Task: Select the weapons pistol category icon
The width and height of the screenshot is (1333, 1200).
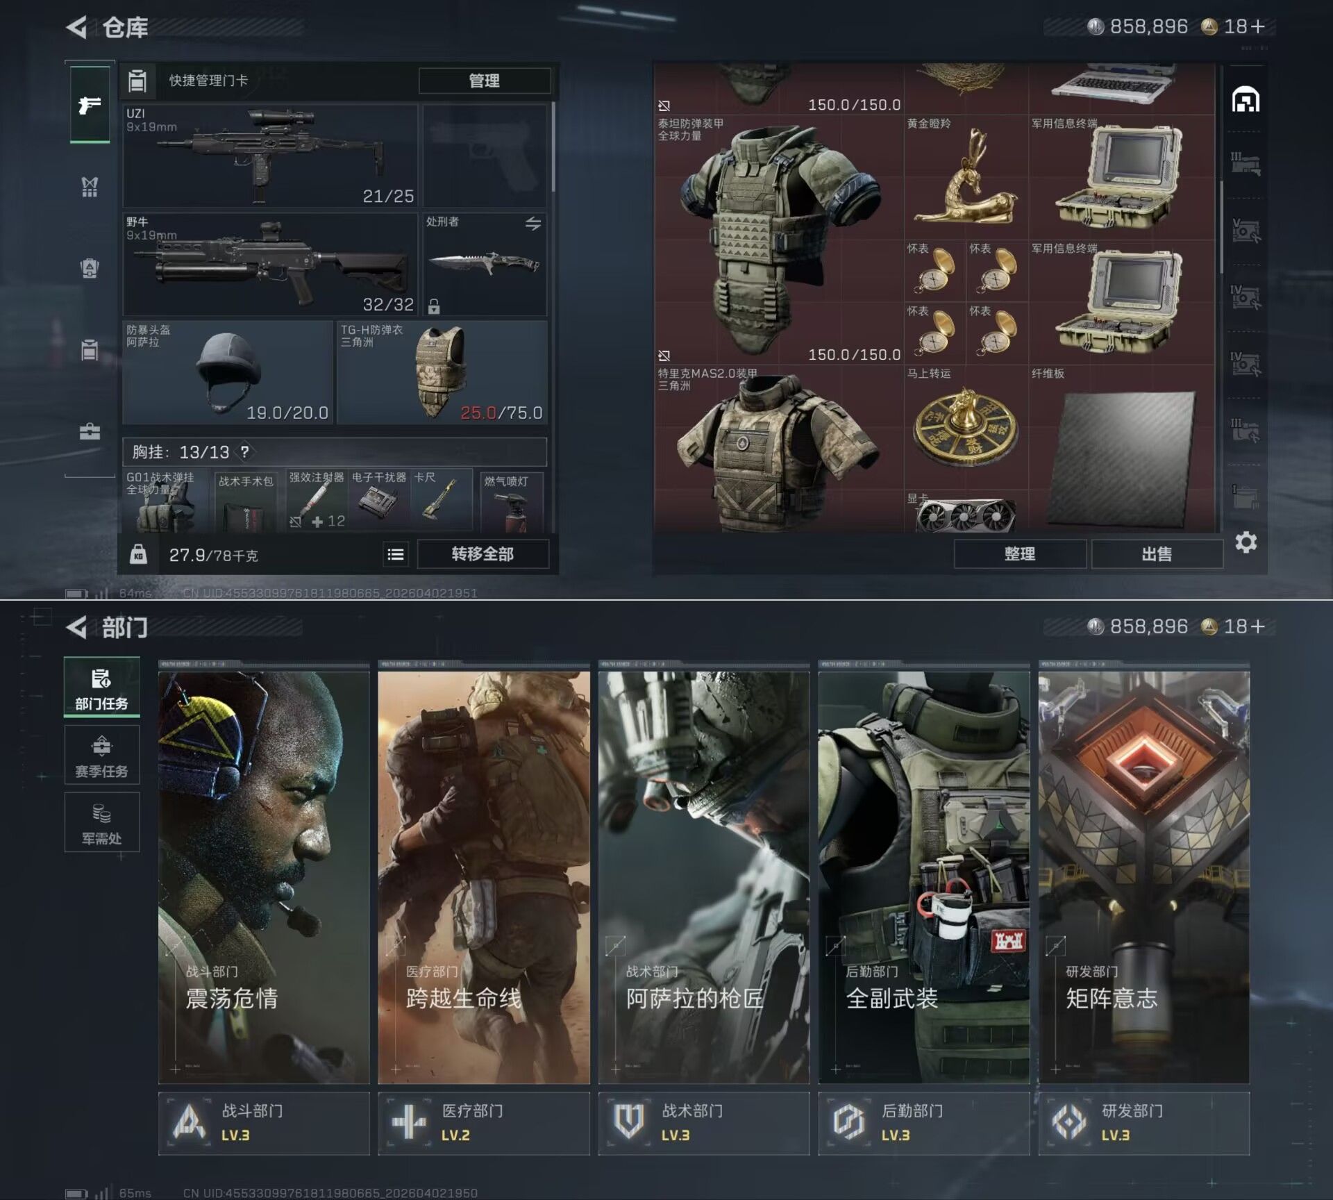Action: (90, 105)
